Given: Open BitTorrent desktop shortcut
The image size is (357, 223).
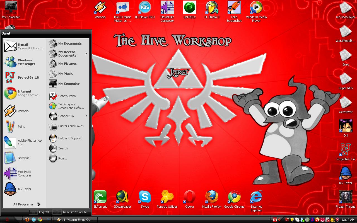Looking at the screenshot, I should pos(100,199).
